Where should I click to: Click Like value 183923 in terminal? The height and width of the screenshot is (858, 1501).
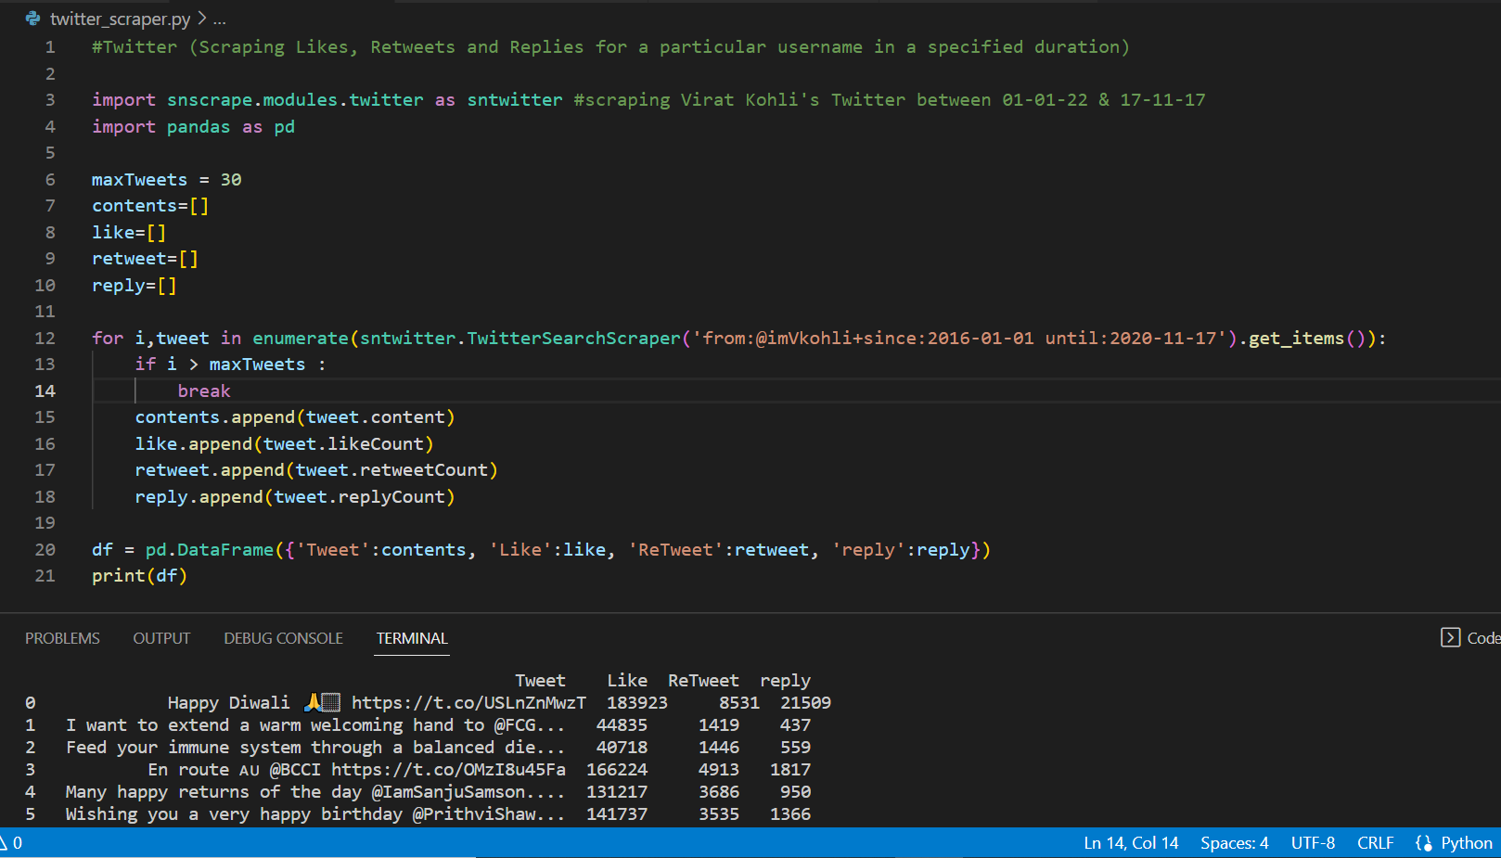pos(637,702)
